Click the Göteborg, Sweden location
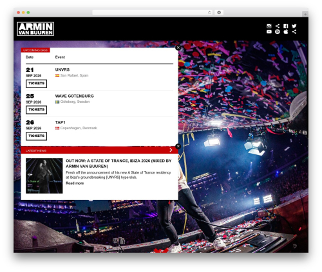Screen dimensions: 322x272 tap(75, 102)
